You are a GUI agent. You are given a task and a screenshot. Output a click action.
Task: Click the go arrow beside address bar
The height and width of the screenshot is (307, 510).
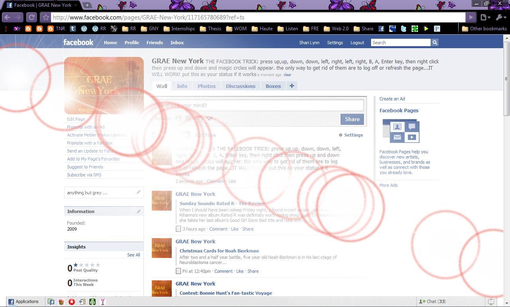(471, 18)
